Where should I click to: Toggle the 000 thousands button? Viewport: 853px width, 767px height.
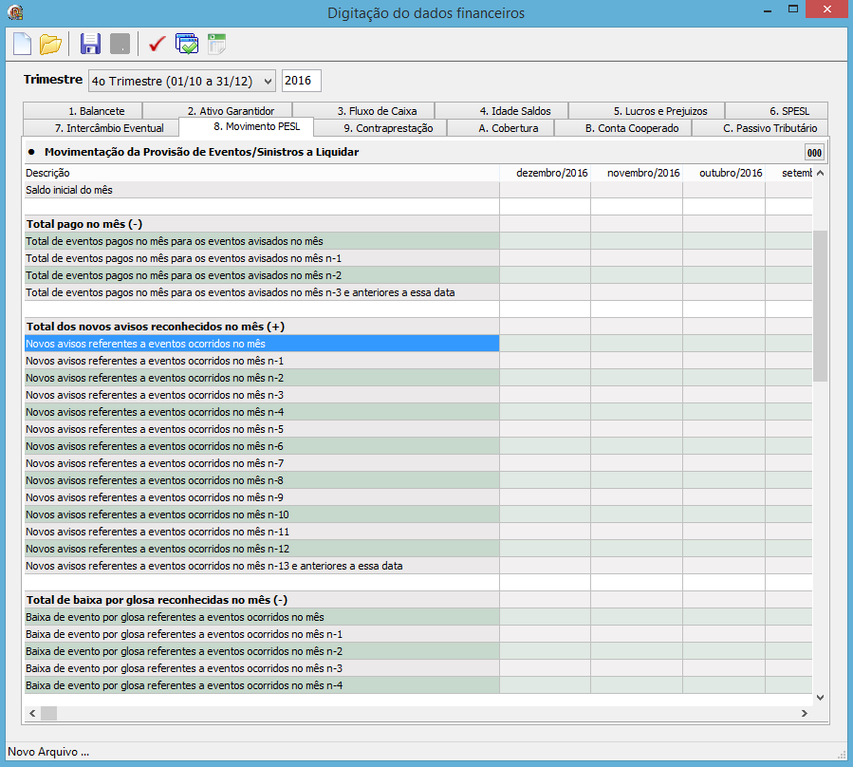pyautogui.click(x=814, y=153)
